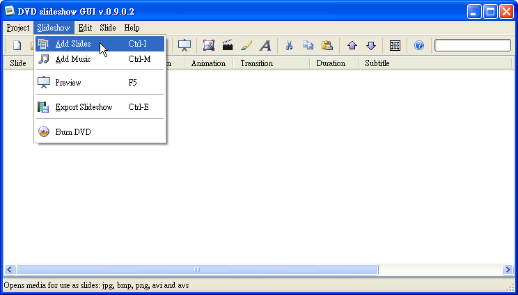
Task: Click the horizontal scrollbar left arrow
Action: point(9,269)
